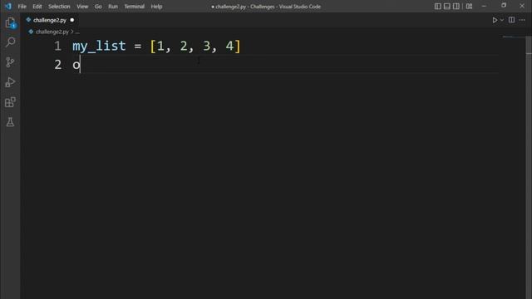Toggle primary side bar layout
This screenshot has height=299, width=532.
point(438,6)
